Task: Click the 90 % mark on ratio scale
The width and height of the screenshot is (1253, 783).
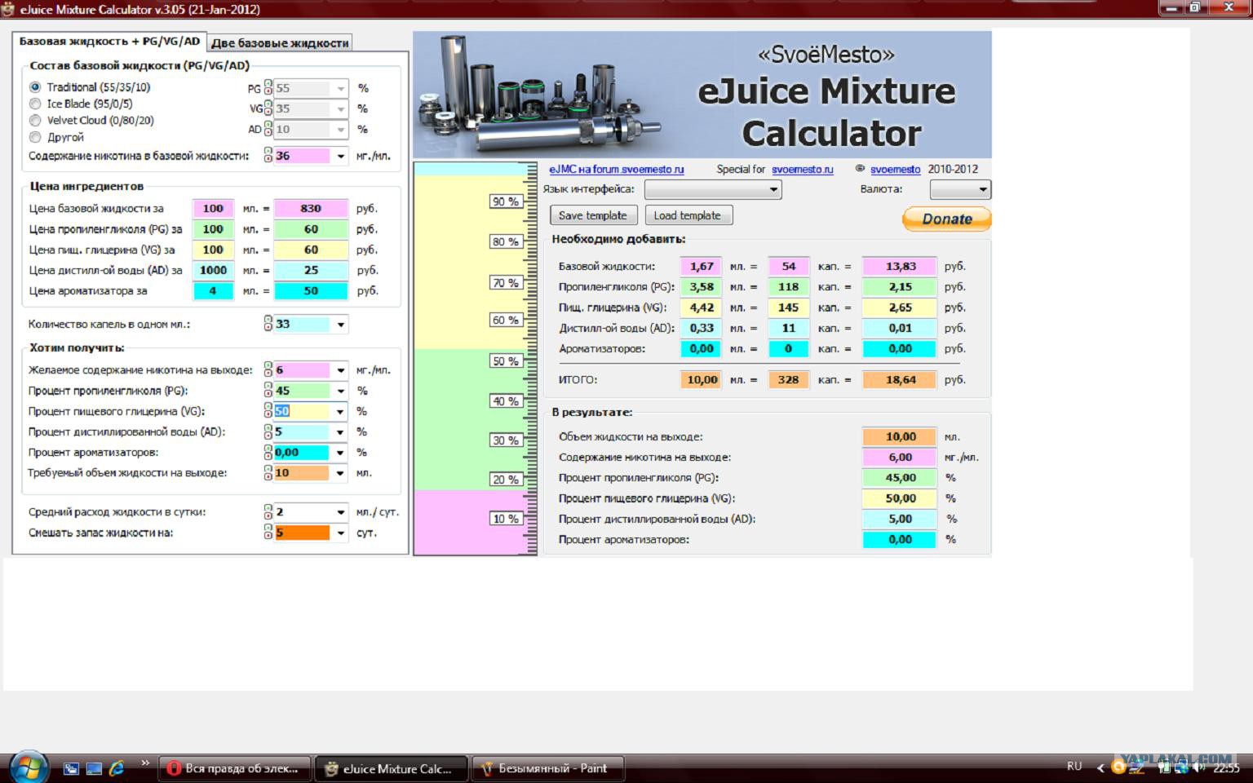Action: [x=505, y=201]
